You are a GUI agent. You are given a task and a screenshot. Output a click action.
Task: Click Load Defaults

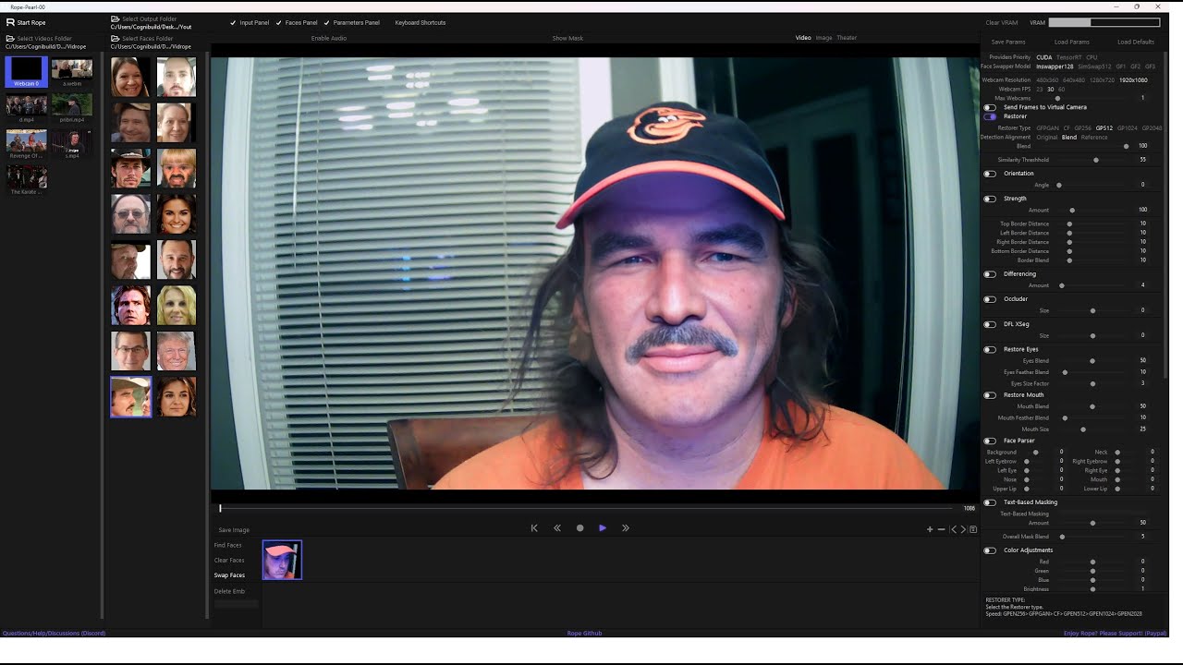pos(1136,42)
